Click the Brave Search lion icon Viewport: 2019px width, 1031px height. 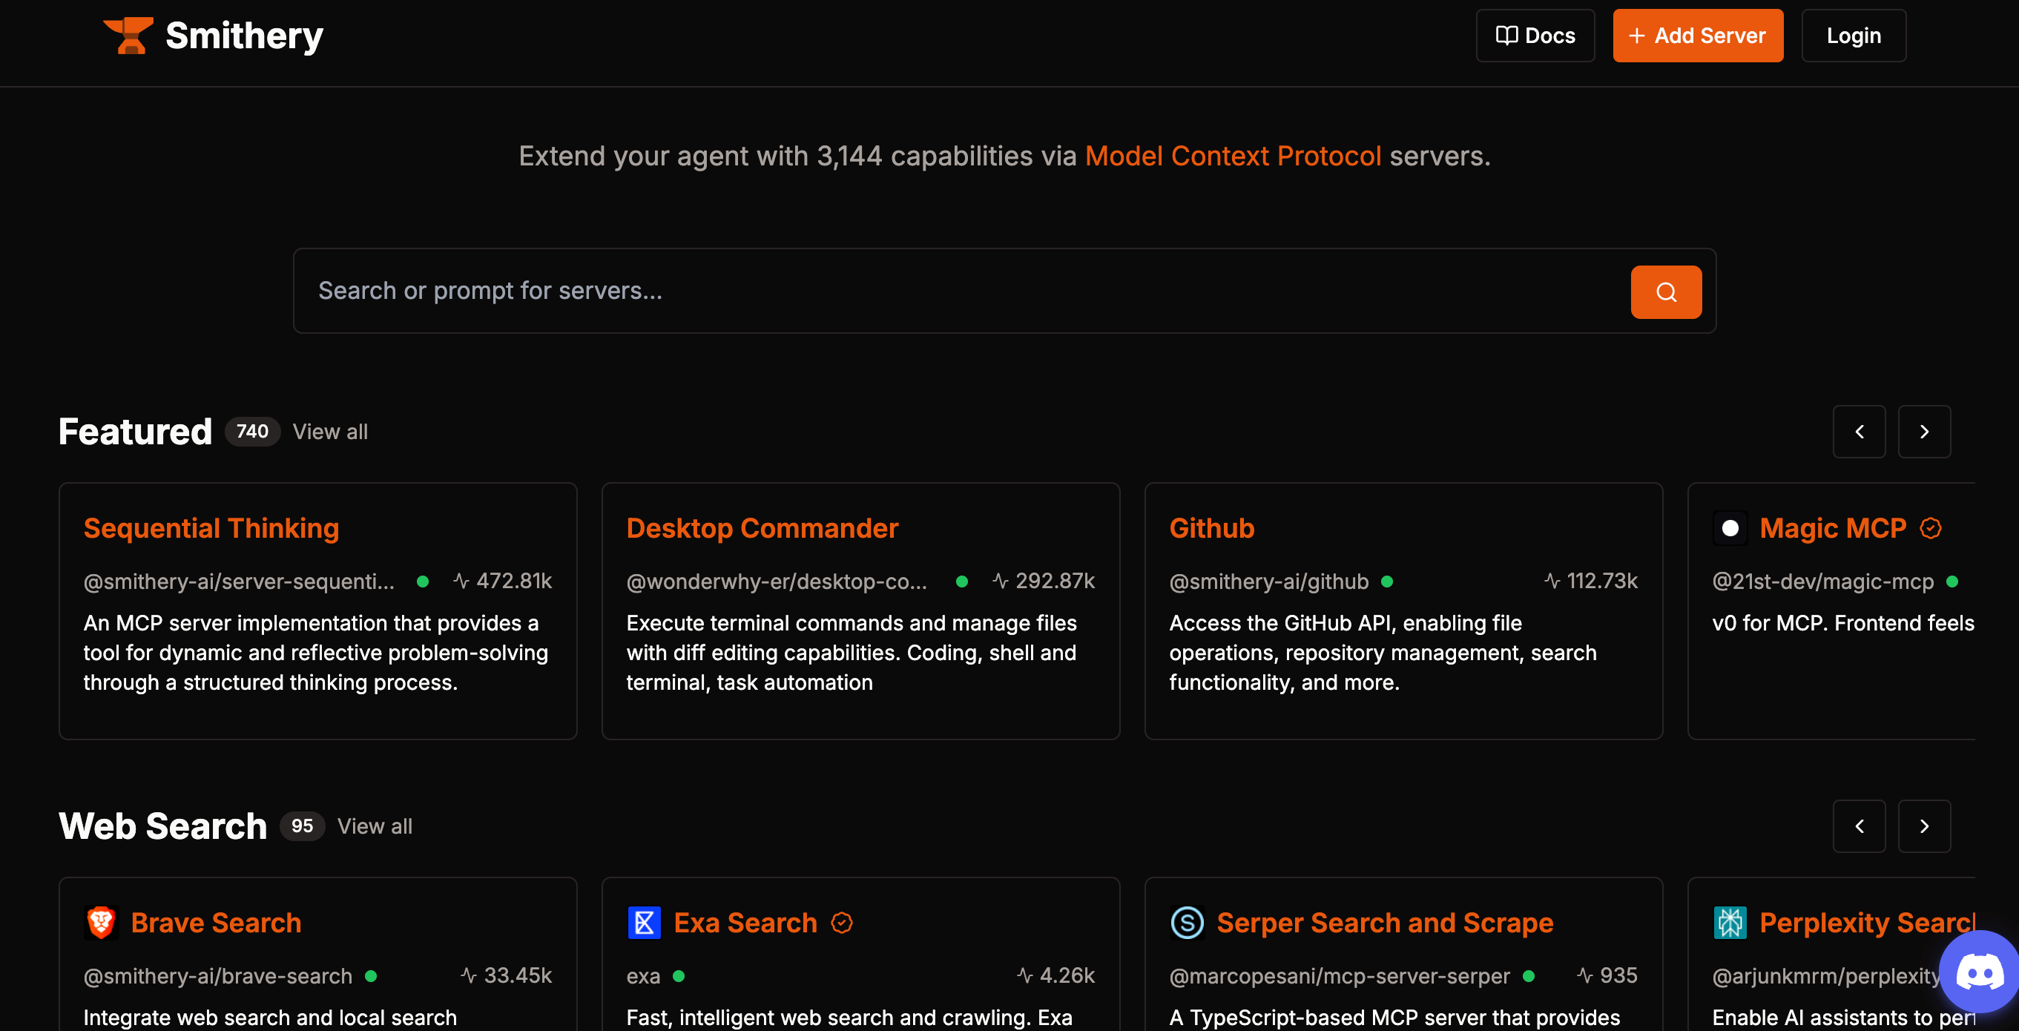(x=101, y=923)
